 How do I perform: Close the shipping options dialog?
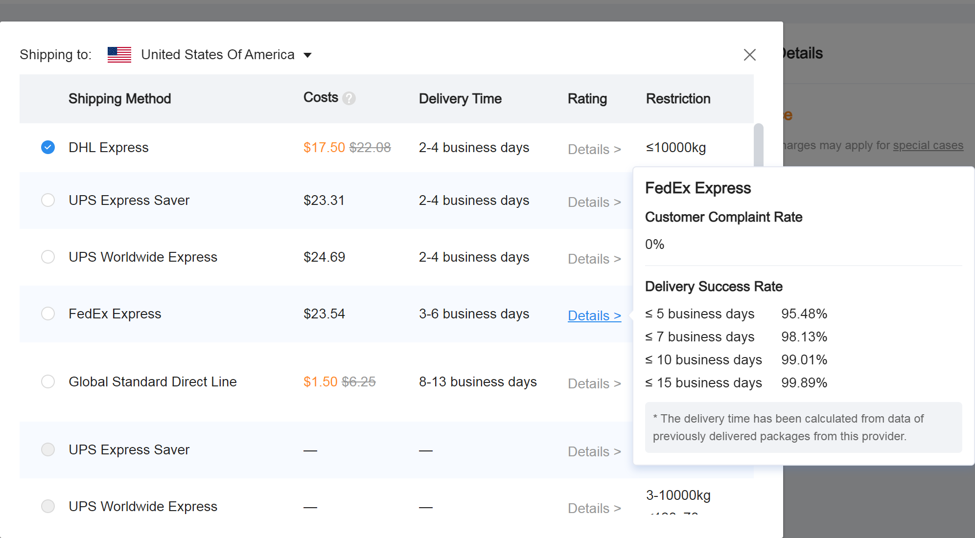[x=749, y=55]
